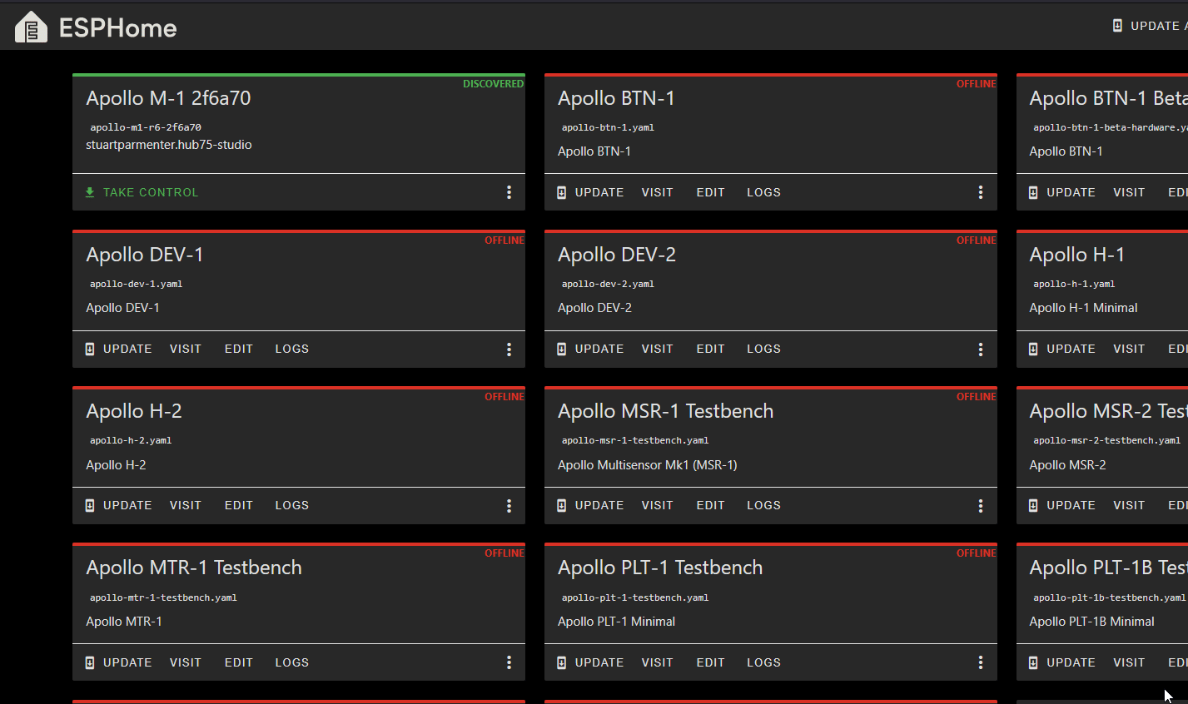Open three-dot menu on Apollo M-1 2f6a70 card
This screenshot has width=1188, height=704.
[x=509, y=192]
